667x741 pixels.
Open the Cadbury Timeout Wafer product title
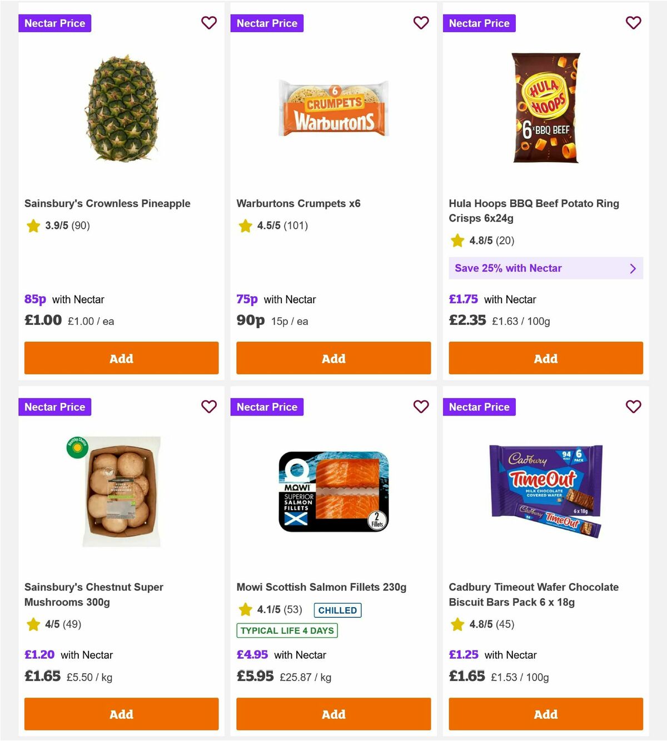(x=534, y=594)
